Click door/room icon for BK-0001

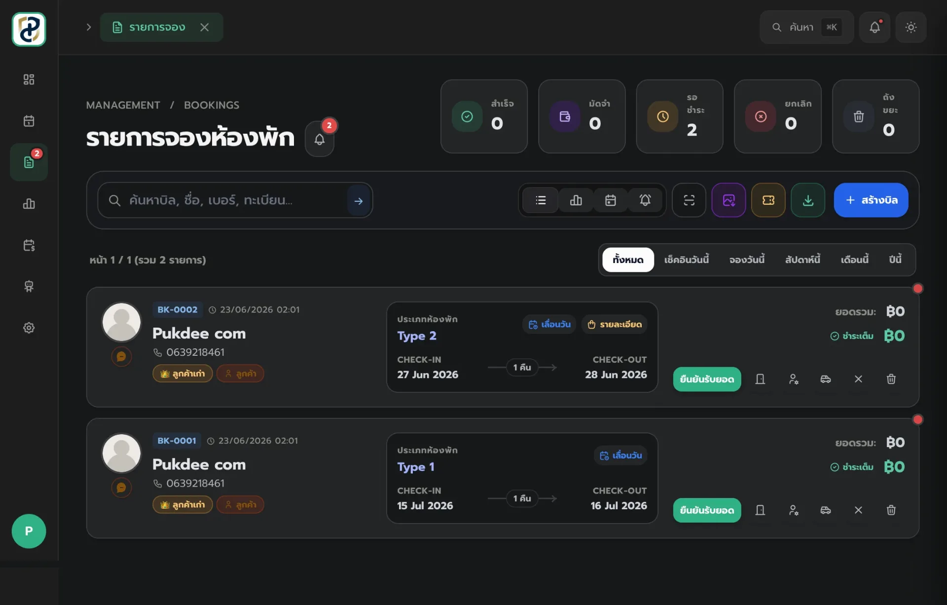[760, 510]
